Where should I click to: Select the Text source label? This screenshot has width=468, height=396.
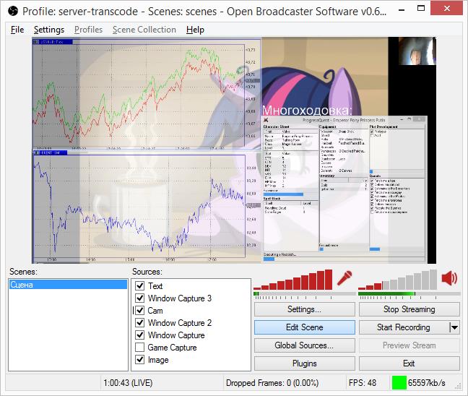[x=155, y=286]
